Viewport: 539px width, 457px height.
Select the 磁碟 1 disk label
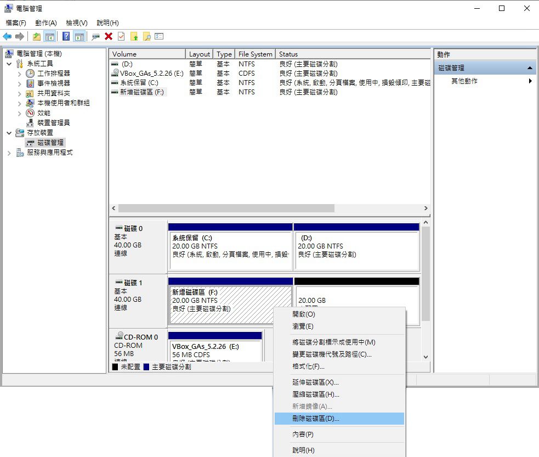pos(133,283)
